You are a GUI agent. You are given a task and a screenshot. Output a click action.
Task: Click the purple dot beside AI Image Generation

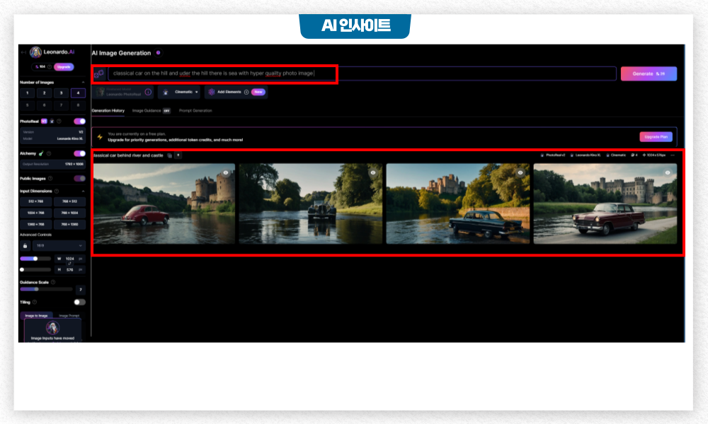(x=158, y=53)
